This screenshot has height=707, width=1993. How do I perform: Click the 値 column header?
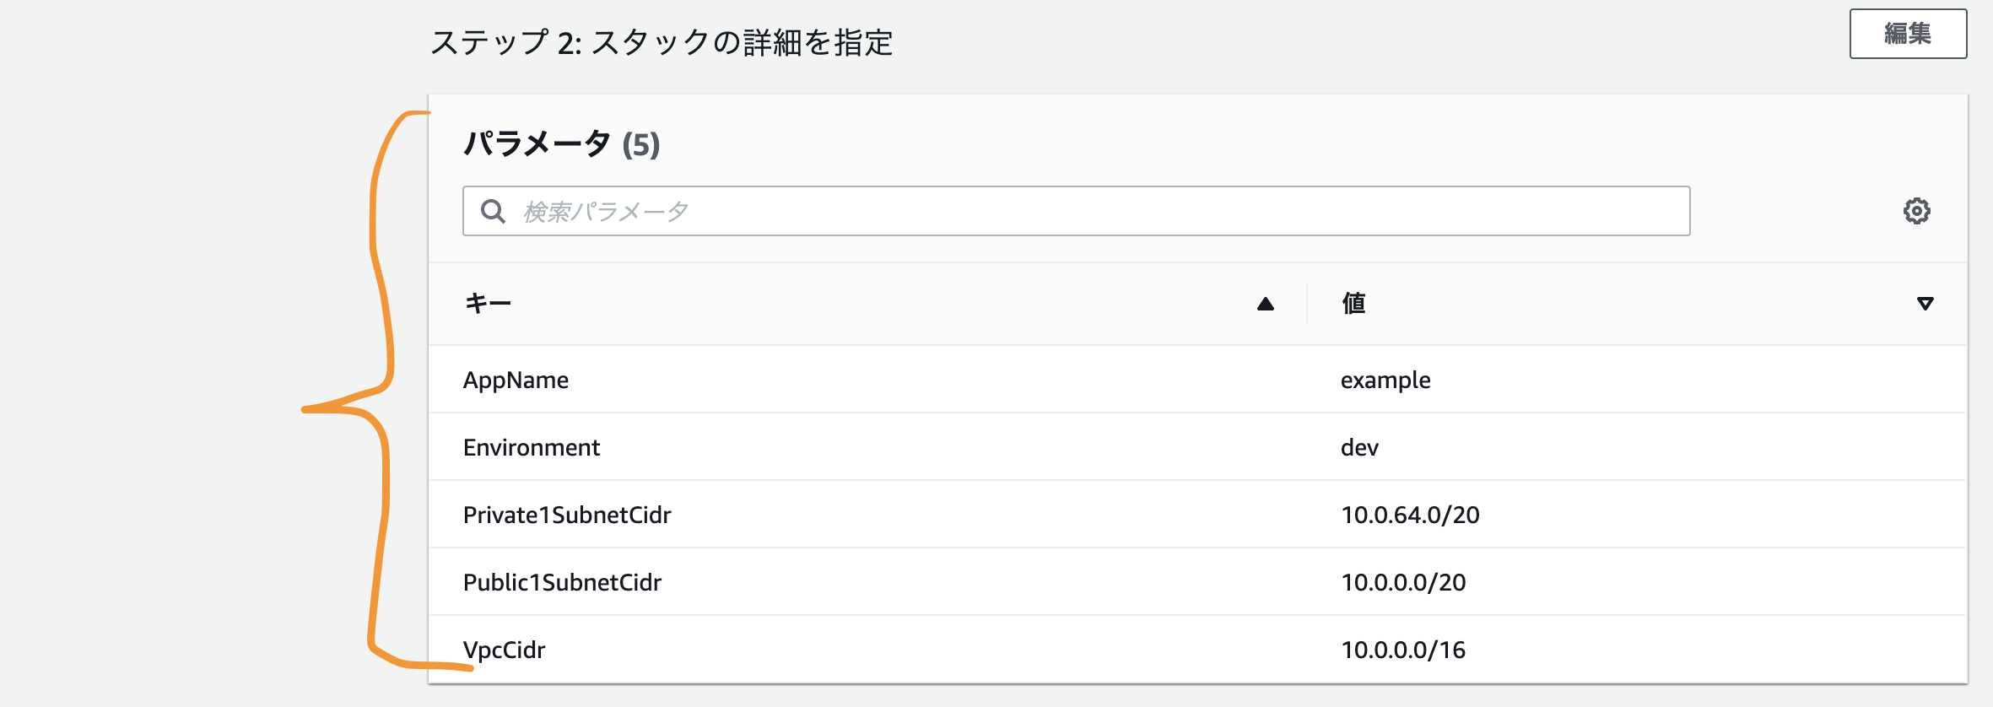point(1353,303)
